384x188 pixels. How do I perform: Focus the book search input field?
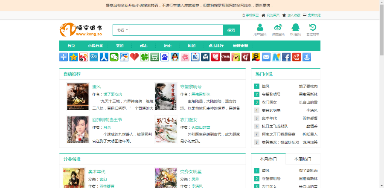176,30
